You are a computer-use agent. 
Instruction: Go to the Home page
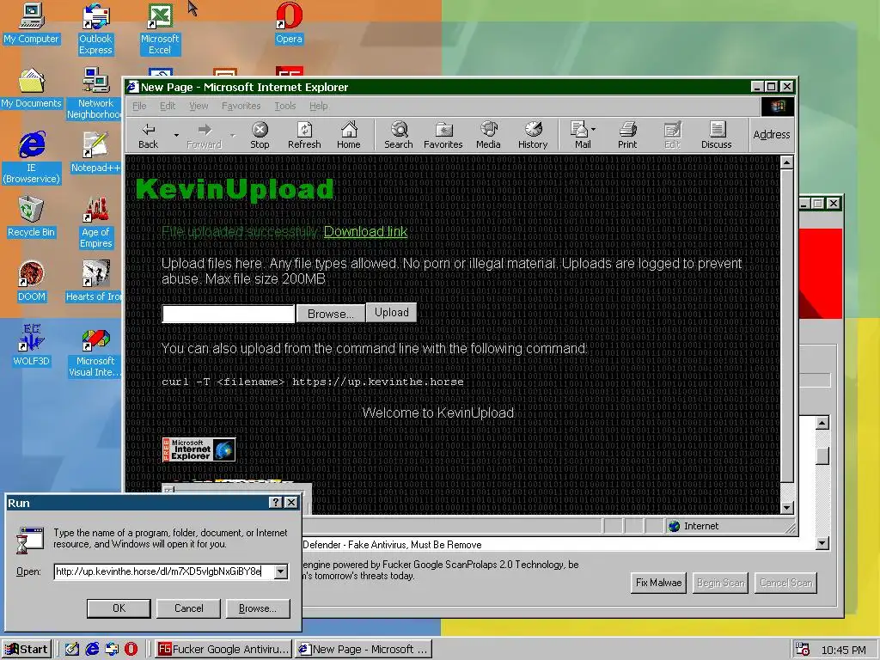(349, 135)
